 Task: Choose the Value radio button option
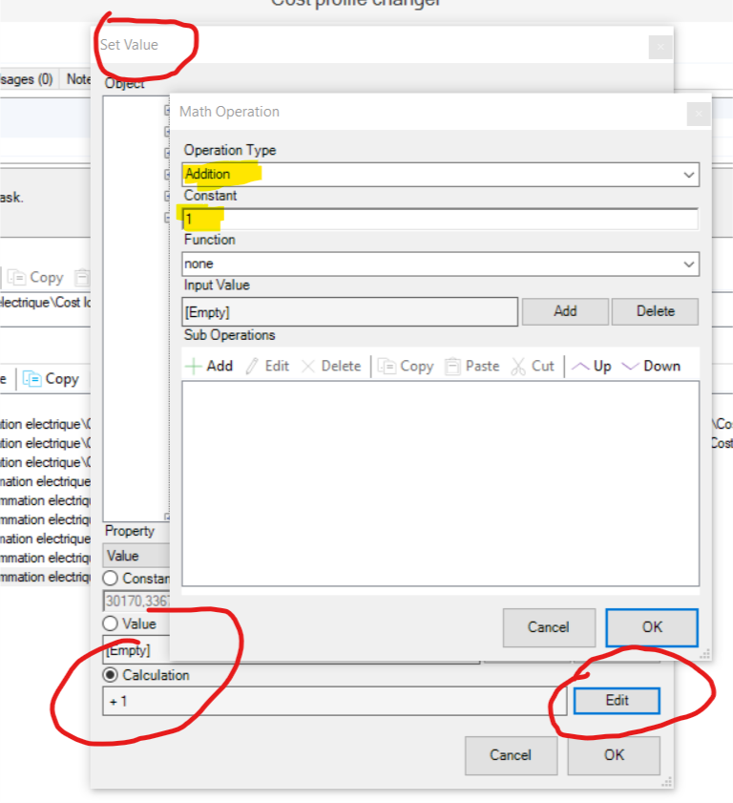pyautogui.click(x=111, y=623)
